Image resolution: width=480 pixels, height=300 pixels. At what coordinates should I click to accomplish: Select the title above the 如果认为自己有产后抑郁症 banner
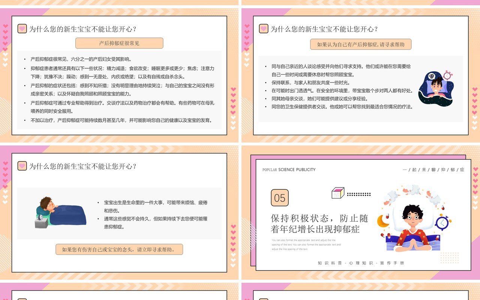click(324, 29)
